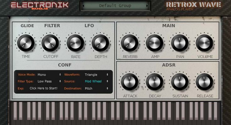Click the Filter Cutoff knob
Image resolution: width=231 pixels, height=125 pixels.
click(x=51, y=43)
